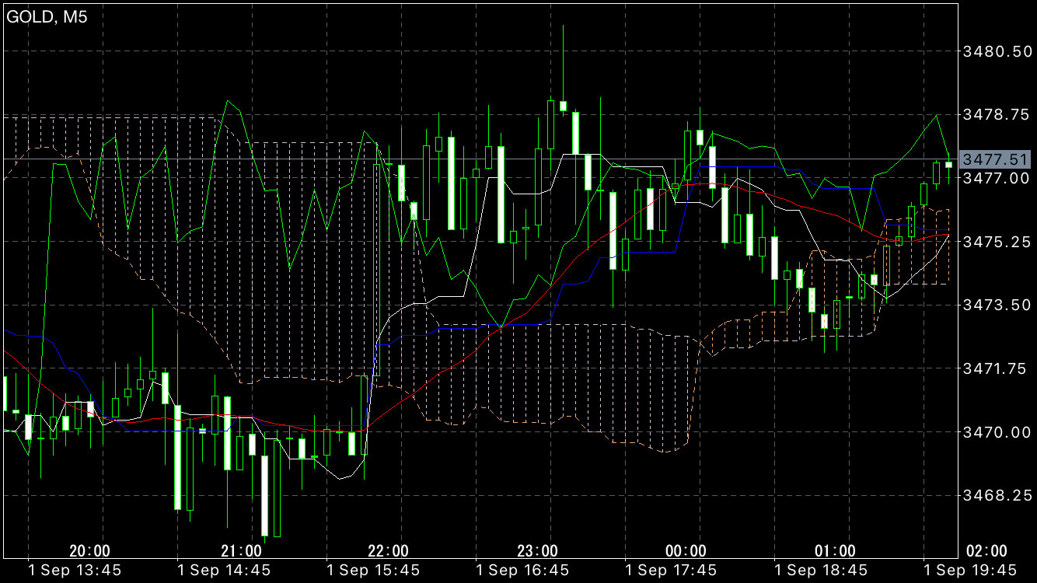Screen dimensions: 1037x583
Task: Click the 3478.75 price axis label
Action: tap(997, 115)
